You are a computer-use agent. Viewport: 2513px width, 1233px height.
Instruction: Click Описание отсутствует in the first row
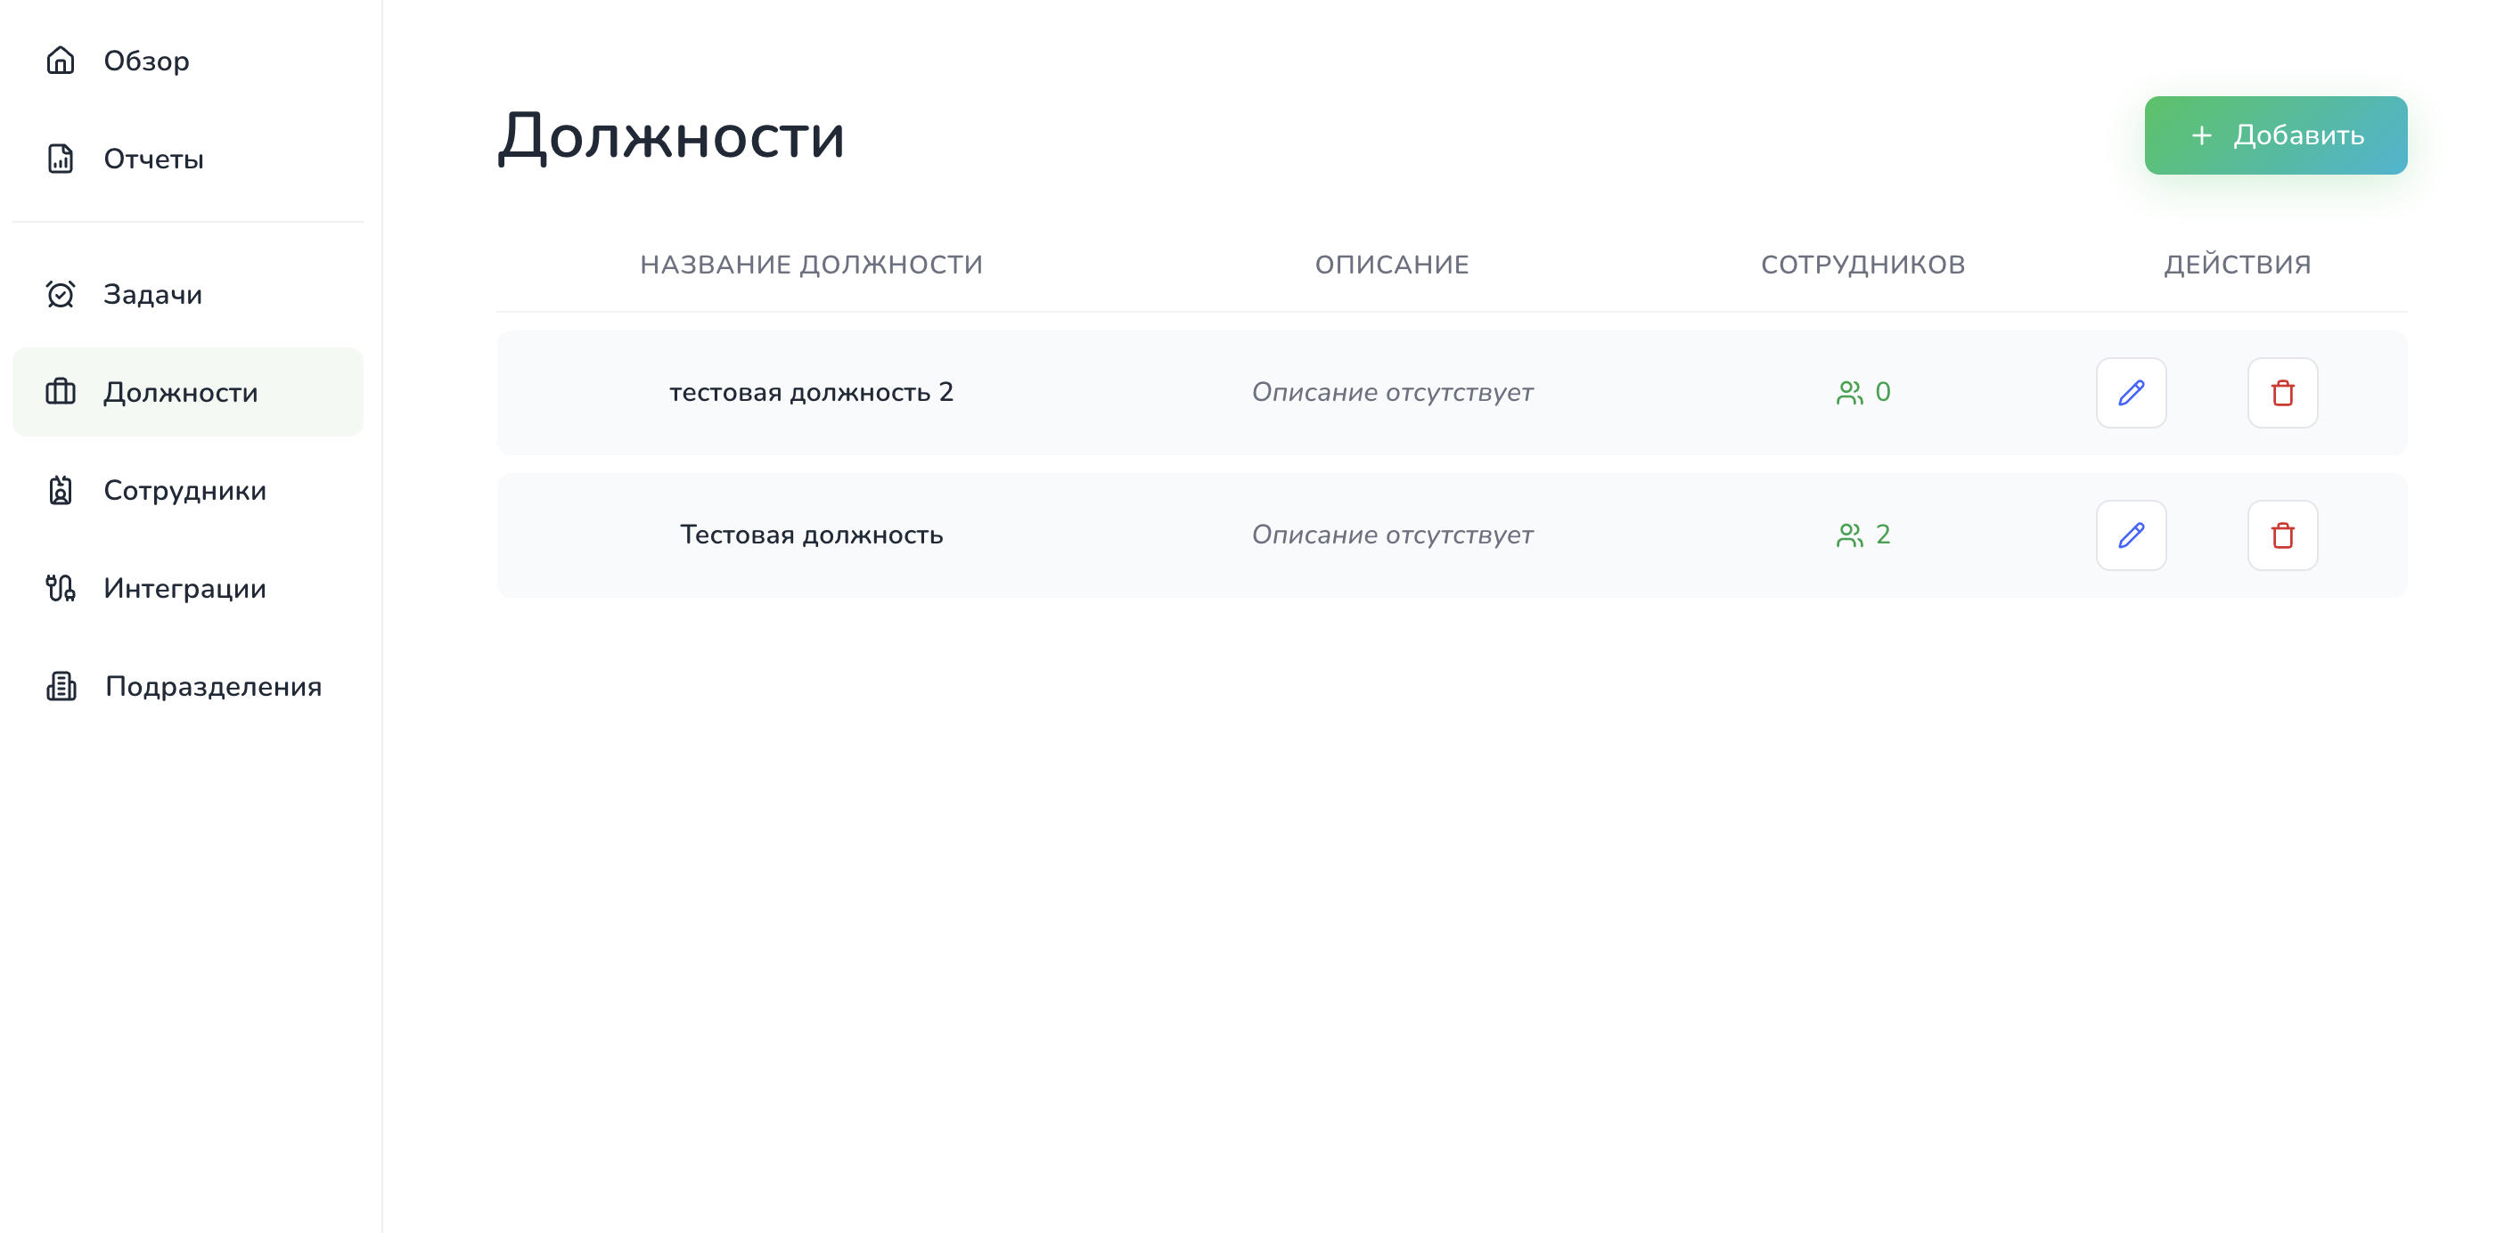1393,392
